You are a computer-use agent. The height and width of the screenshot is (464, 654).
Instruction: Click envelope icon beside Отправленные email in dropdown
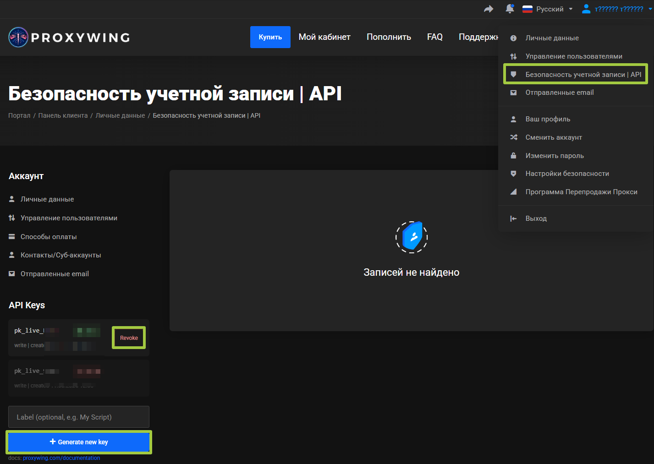point(514,93)
